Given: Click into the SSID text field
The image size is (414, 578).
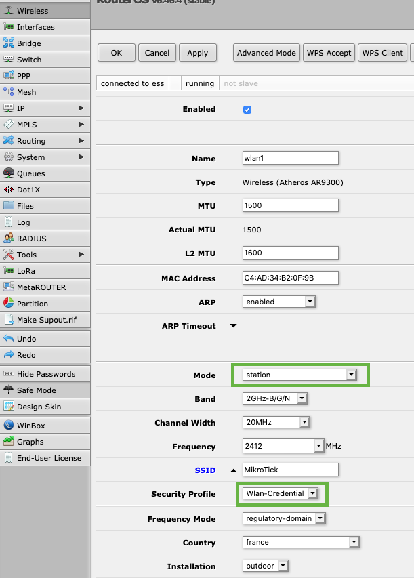Looking at the screenshot, I should pyautogui.click(x=290, y=470).
